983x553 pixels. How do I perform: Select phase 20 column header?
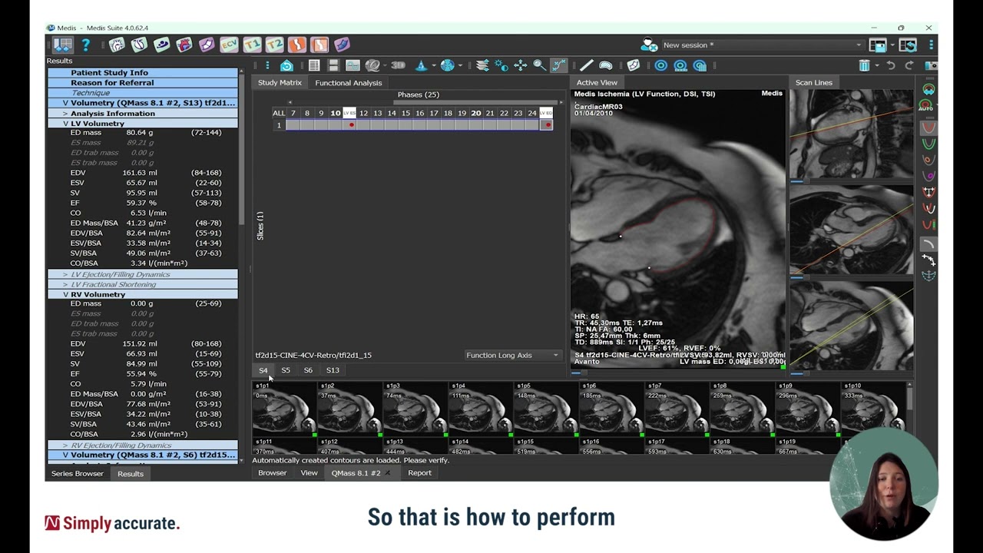pyautogui.click(x=476, y=114)
